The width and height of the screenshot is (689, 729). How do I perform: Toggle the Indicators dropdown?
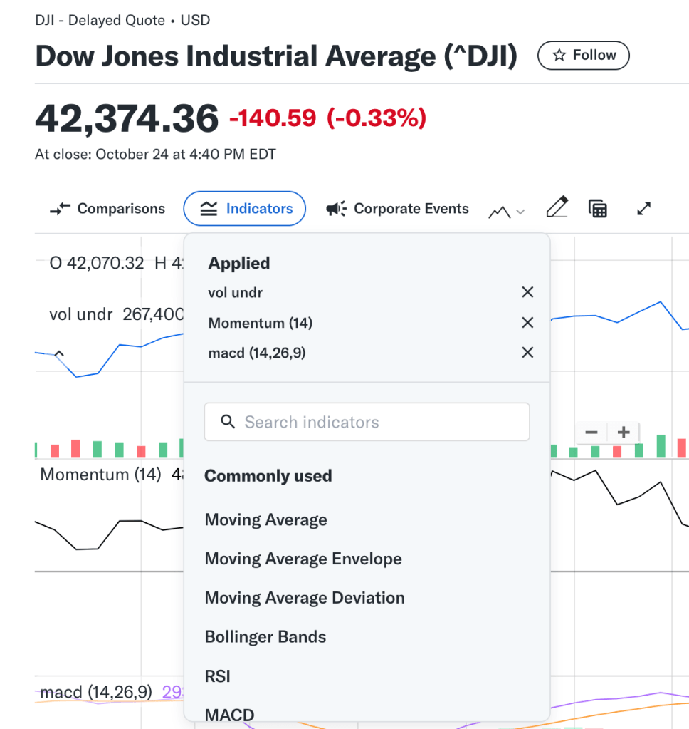coord(244,209)
